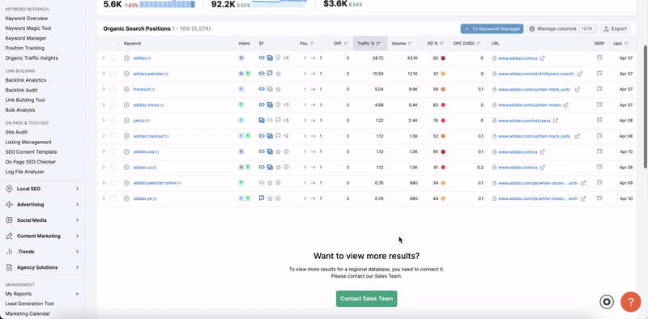This screenshot has width=648, height=319.
Task: Click the Lead Generation Tool sidebar item
Action: click(x=30, y=304)
